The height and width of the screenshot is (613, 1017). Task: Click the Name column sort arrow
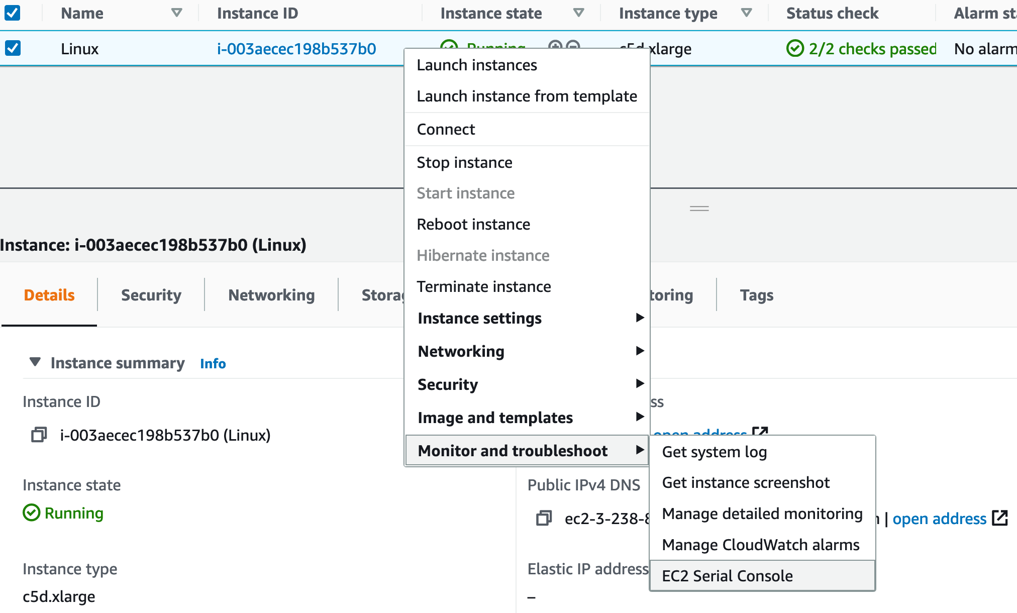[176, 13]
